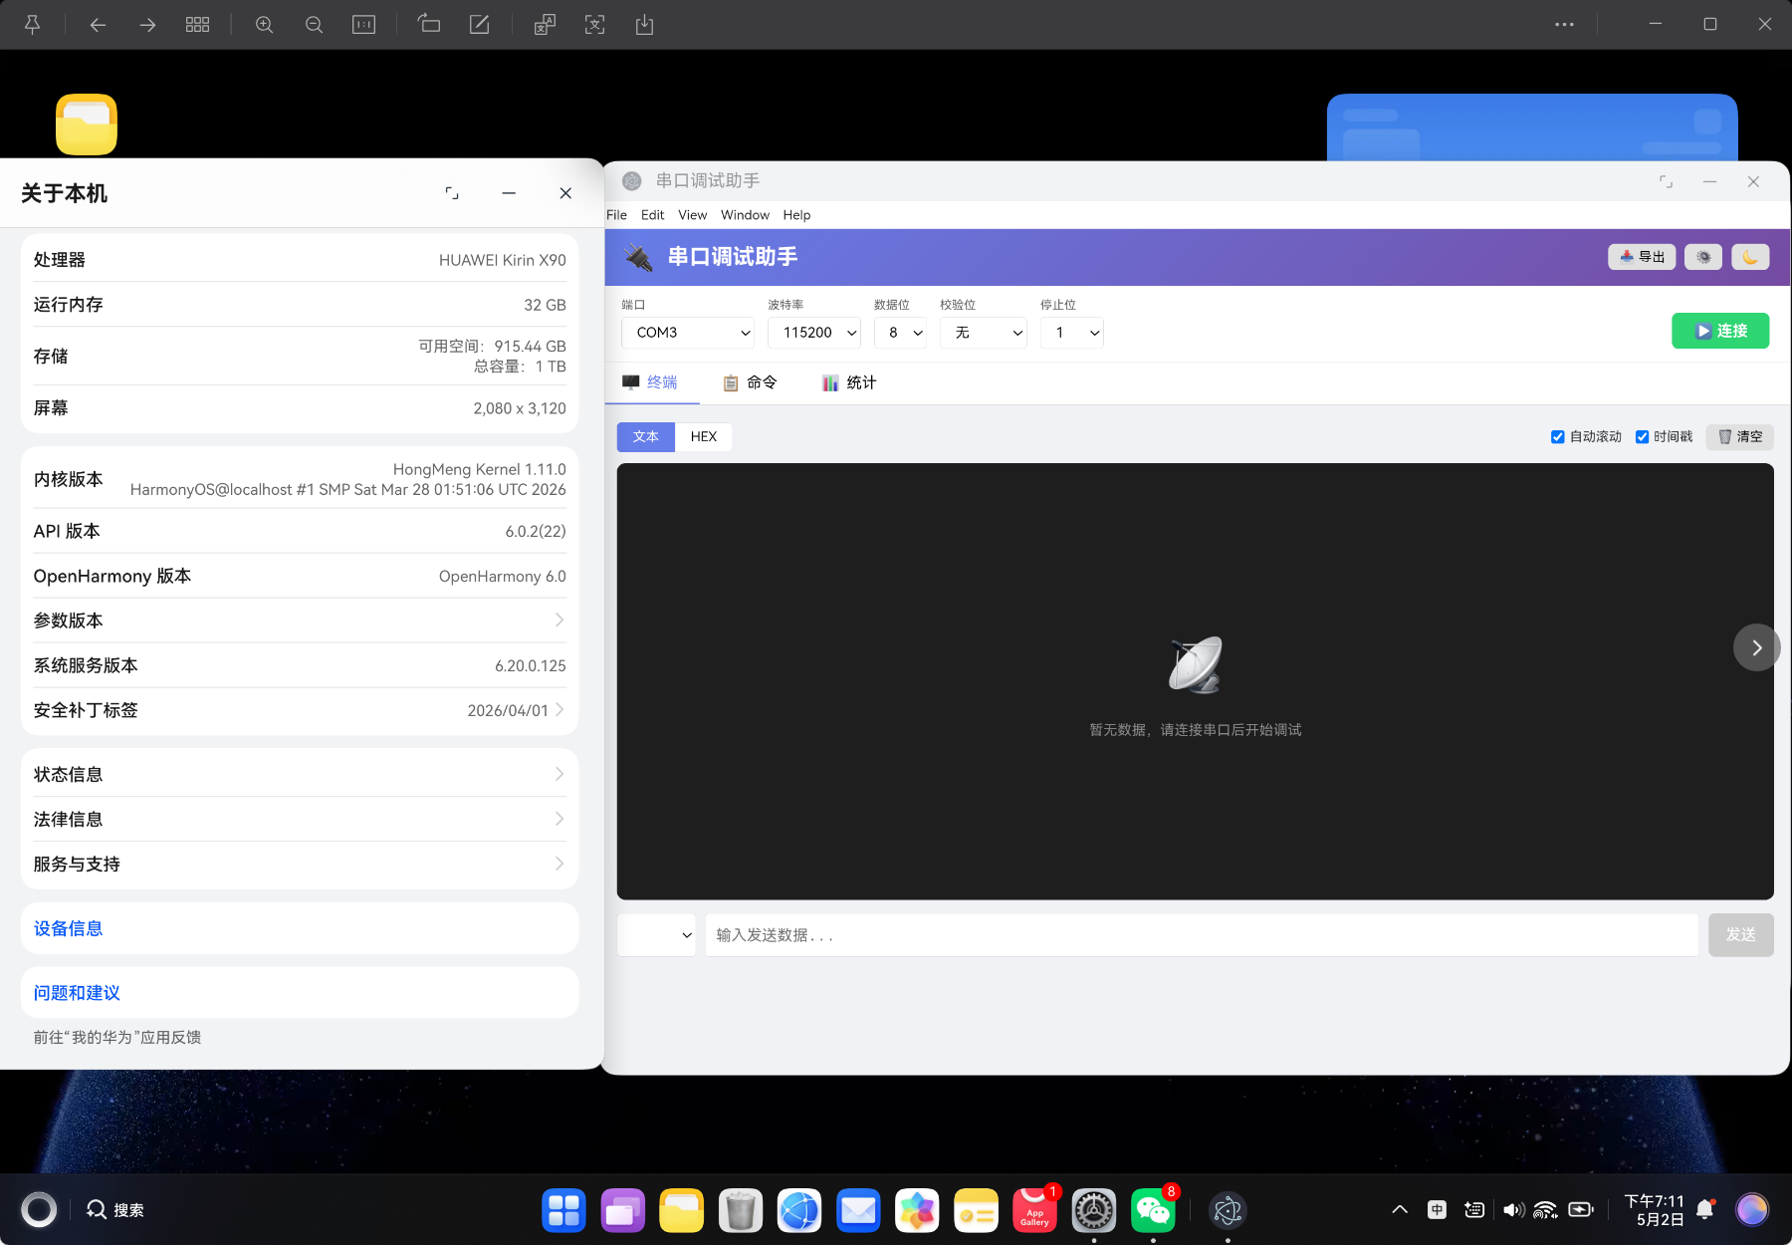Translate text in the image
This screenshot has height=1245, width=1792.
(545, 25)
